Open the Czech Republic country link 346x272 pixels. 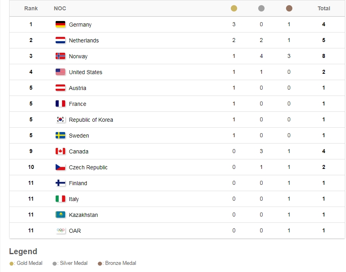pyautogui.click(x=88, y=167)
